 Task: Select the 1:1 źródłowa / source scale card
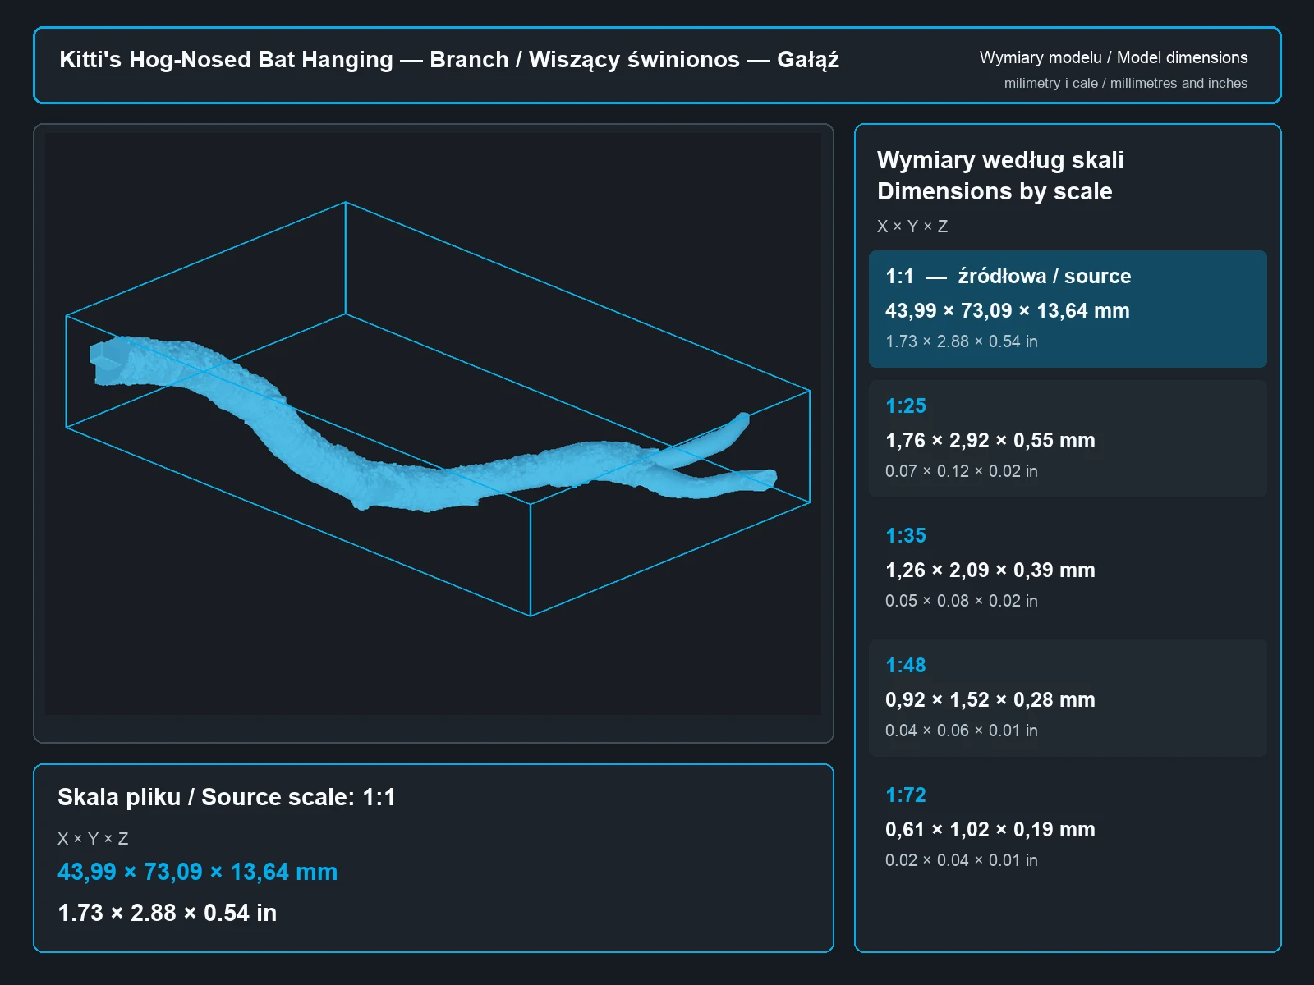point(1068,309)
